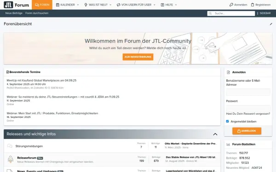Viewport: 276px width, 172px height.
Task: Open the Hilfe menu item
Action: 169,5
